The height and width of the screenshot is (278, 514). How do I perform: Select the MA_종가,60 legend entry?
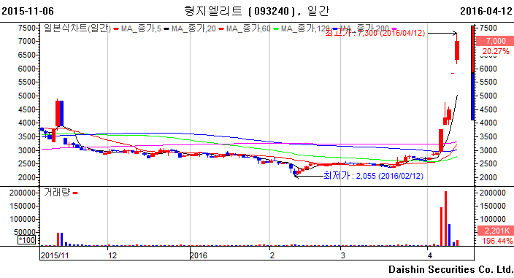(x=248, y=28)
